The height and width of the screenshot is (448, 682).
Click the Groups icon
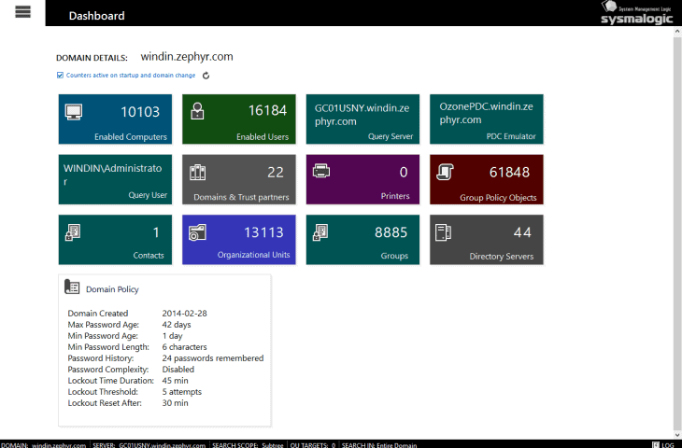point(320,232)
